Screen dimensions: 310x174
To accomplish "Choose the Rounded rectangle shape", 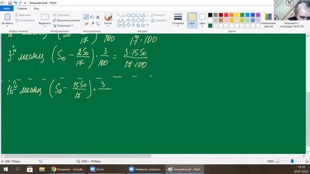I will click(138, 15).
